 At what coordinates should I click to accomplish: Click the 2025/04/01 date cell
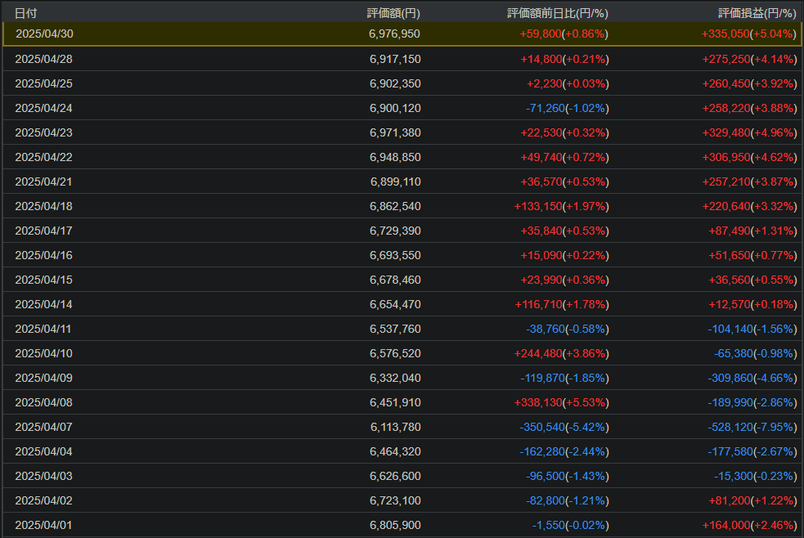43,525
